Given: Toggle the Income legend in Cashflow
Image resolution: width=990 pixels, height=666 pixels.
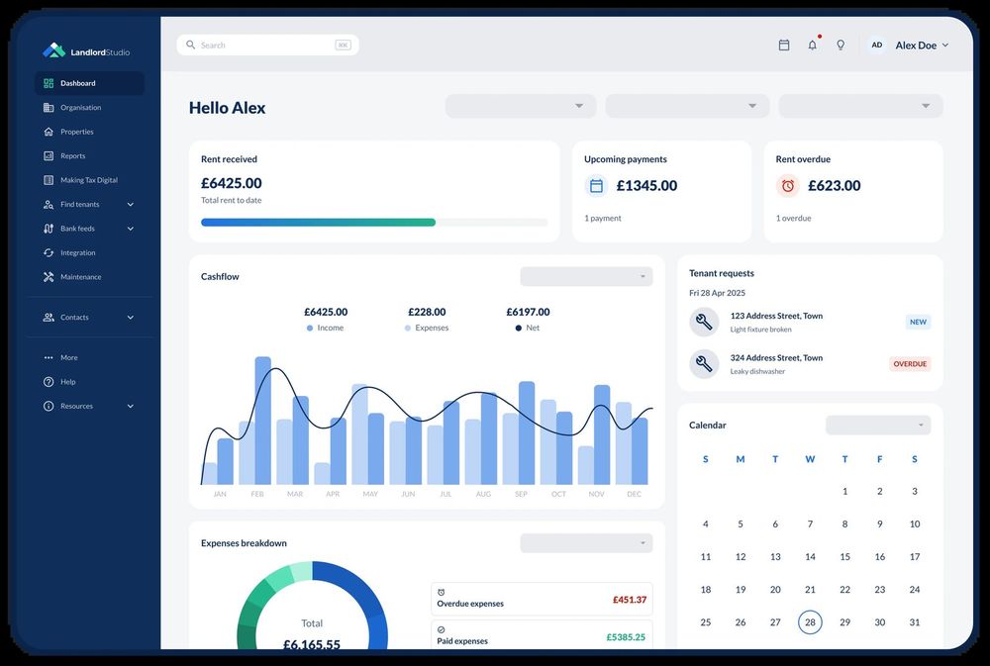Looking at the screenshot, I should point(325,328).
